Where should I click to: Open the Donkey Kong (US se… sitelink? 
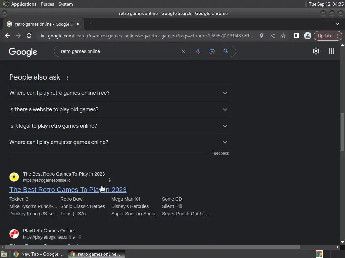[34, 214]
